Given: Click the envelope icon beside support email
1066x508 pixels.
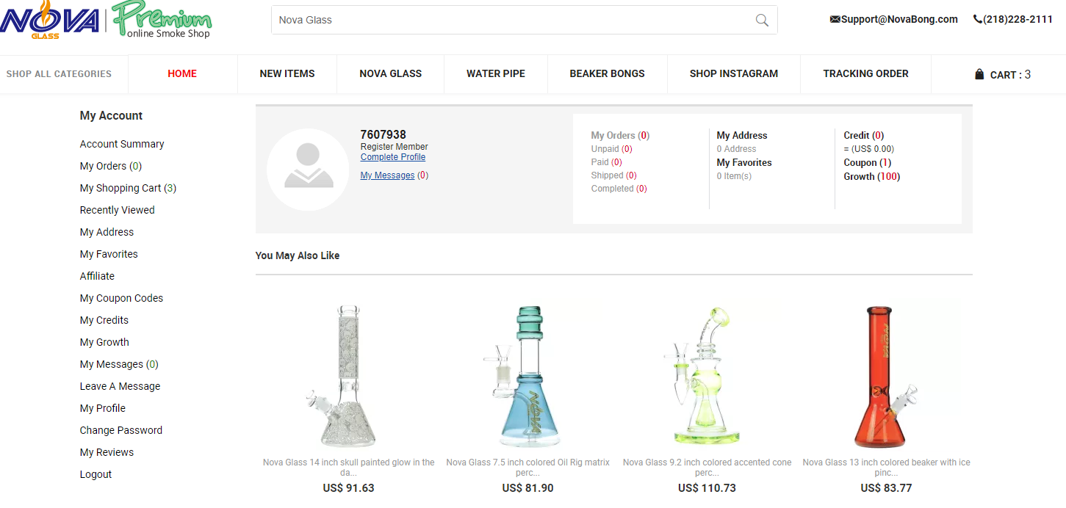Looking at the screenshot, I should coord(835,20).
